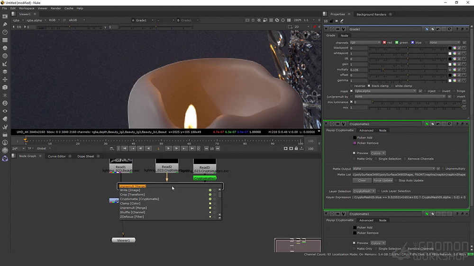Open the Image nodes icon at toolbar top

pyautogui.click(x=5, y=16)
